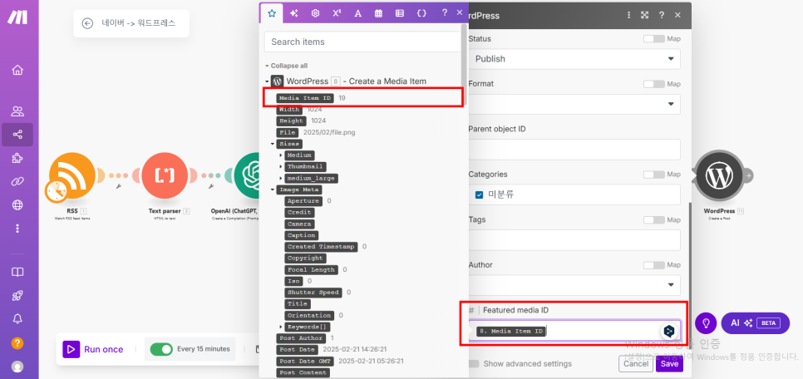Open the Format dropdown
The image size is (803, 379).
point(574,104)
